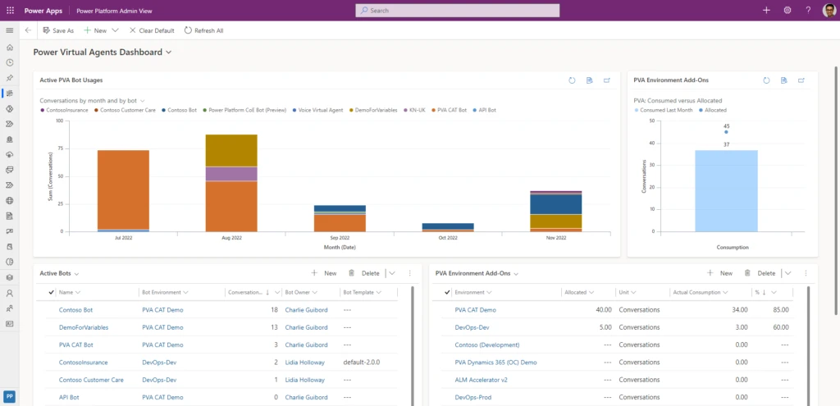Click the plus icon in top bar

coord(766,11)
